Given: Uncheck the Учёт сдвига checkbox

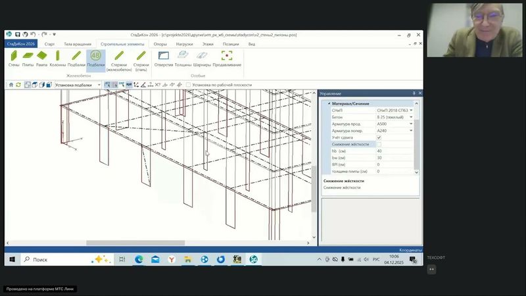Looking at the screenshot, I should pos(379,137).
